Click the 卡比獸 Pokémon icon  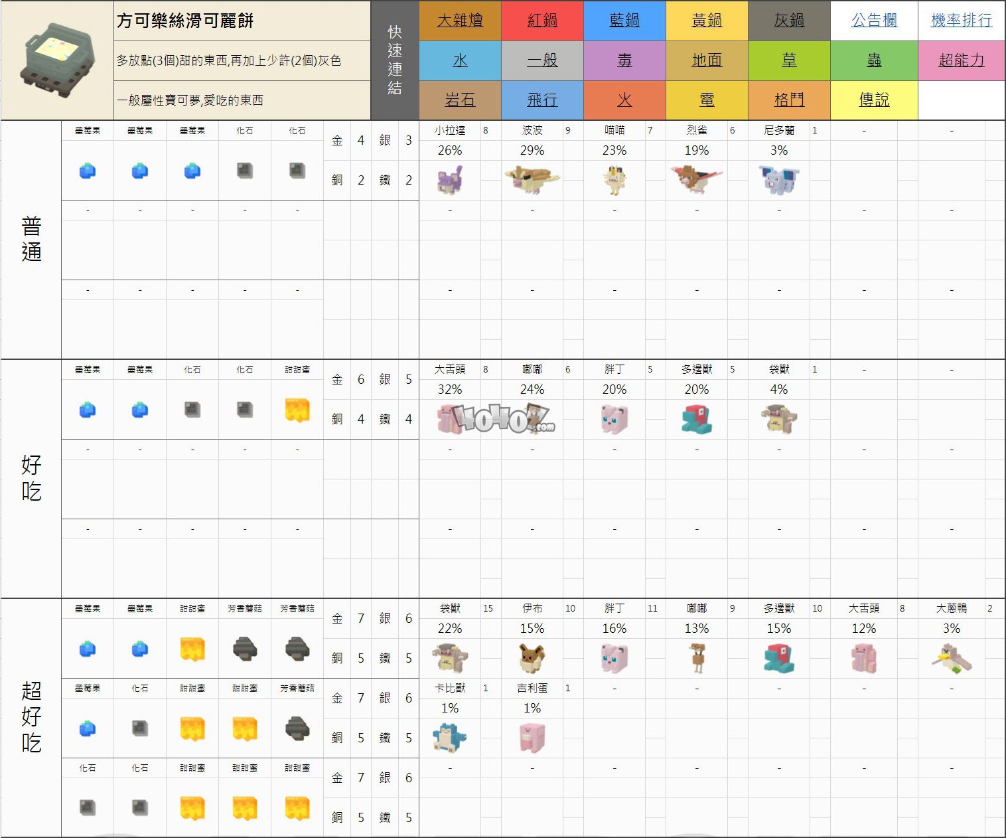click(x=450, y=738)
